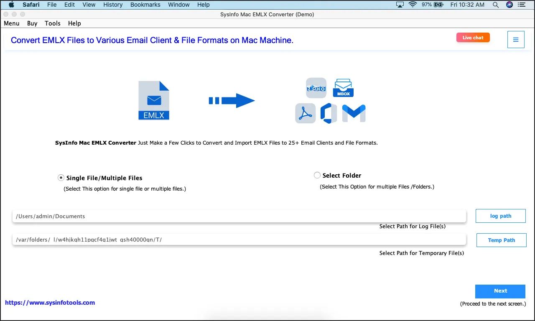Click the log path button
This screenshot has height=321, width=535.
point(501,216)
